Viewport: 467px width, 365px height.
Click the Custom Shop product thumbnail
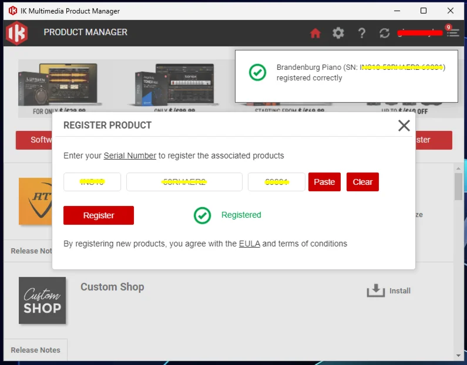[x=42, y=300]
